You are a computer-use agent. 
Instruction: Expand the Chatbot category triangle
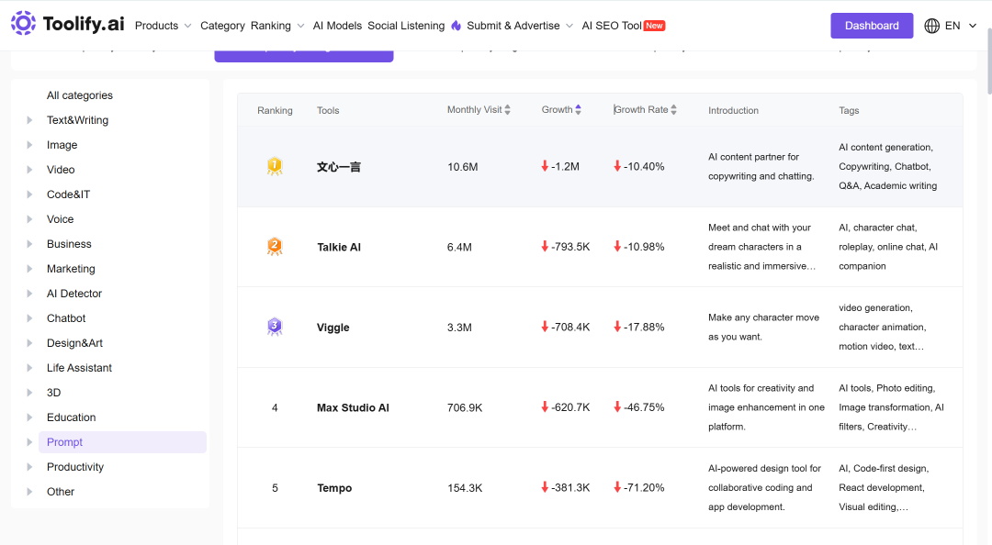click(29, 318)
